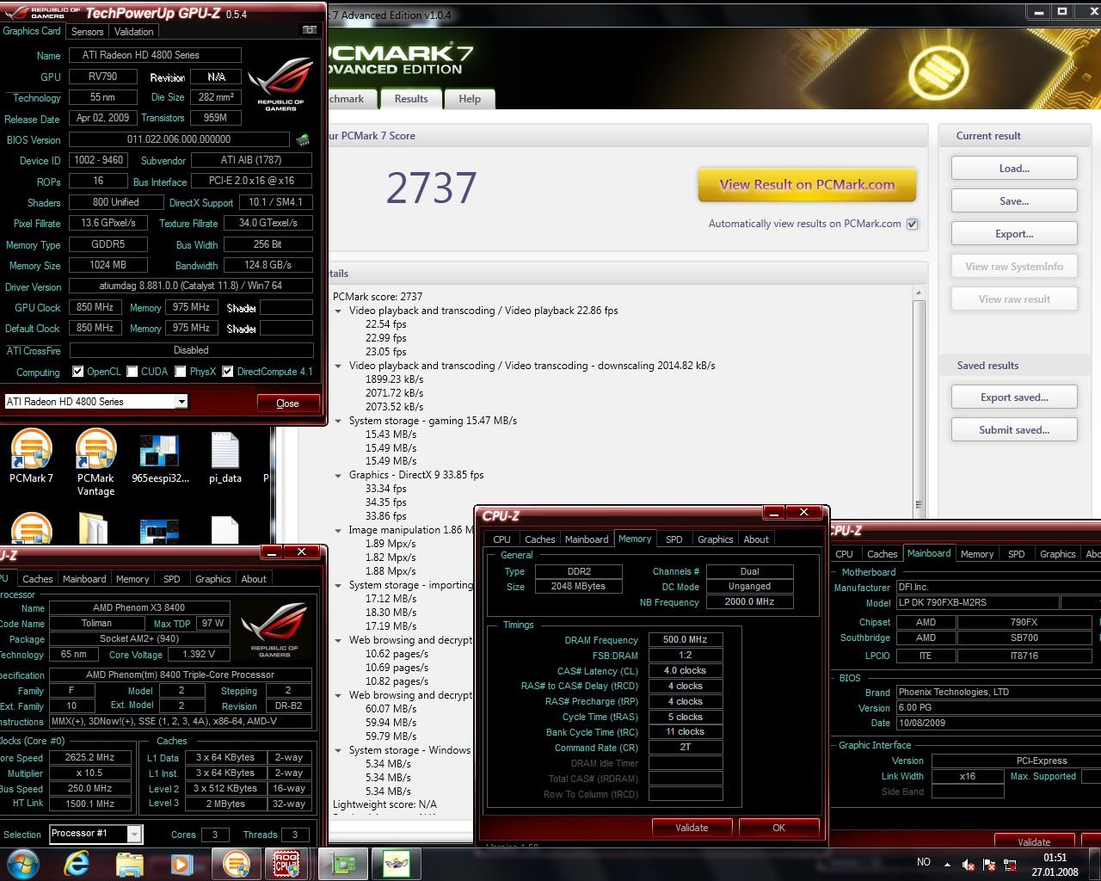1101x881 pixels.
Task: Collapse the System storage - gaming result group
Action: tap(338, 422)
